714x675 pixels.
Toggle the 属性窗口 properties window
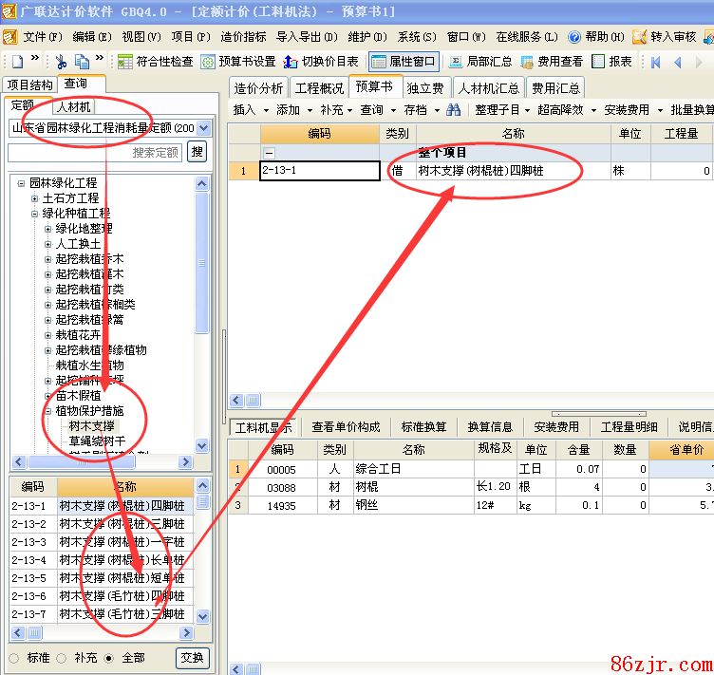404,62
